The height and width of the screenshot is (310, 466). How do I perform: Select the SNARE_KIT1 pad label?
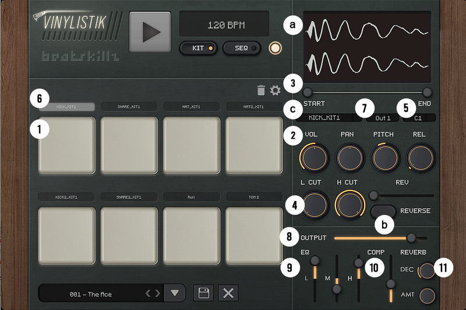129,107
